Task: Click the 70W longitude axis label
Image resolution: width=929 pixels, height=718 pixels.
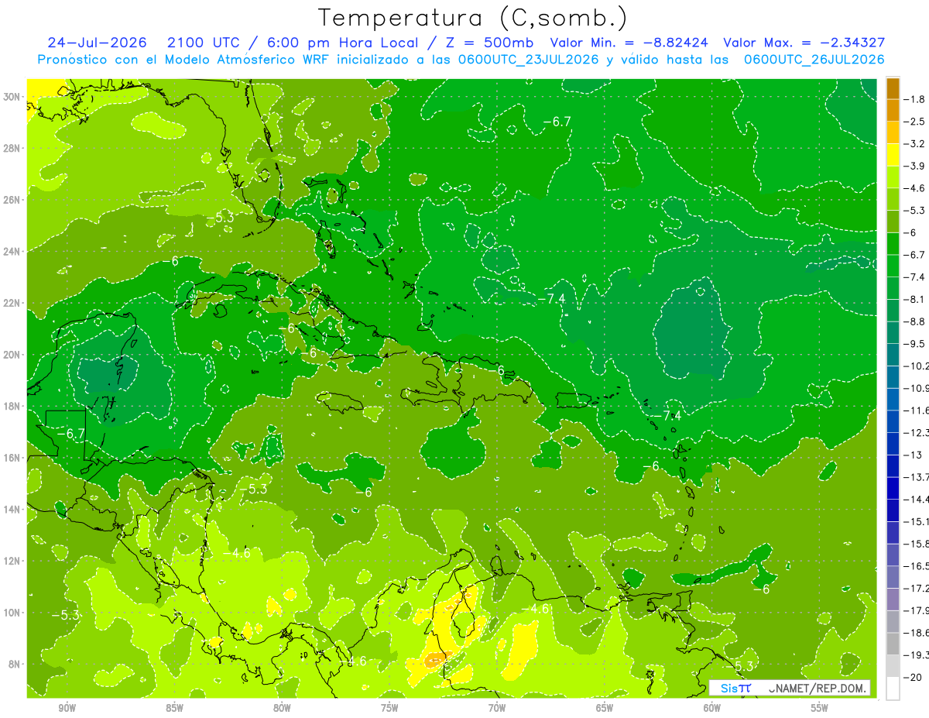Action: click(497, 709)
